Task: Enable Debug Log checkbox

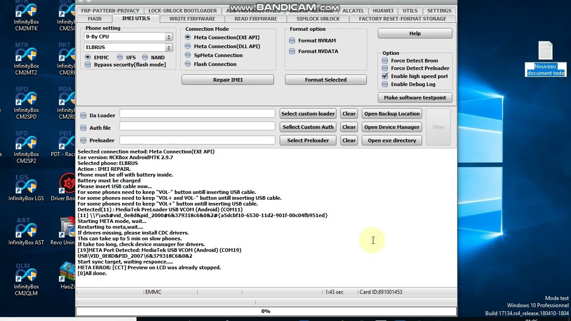Action: click(x=385, y=84)
